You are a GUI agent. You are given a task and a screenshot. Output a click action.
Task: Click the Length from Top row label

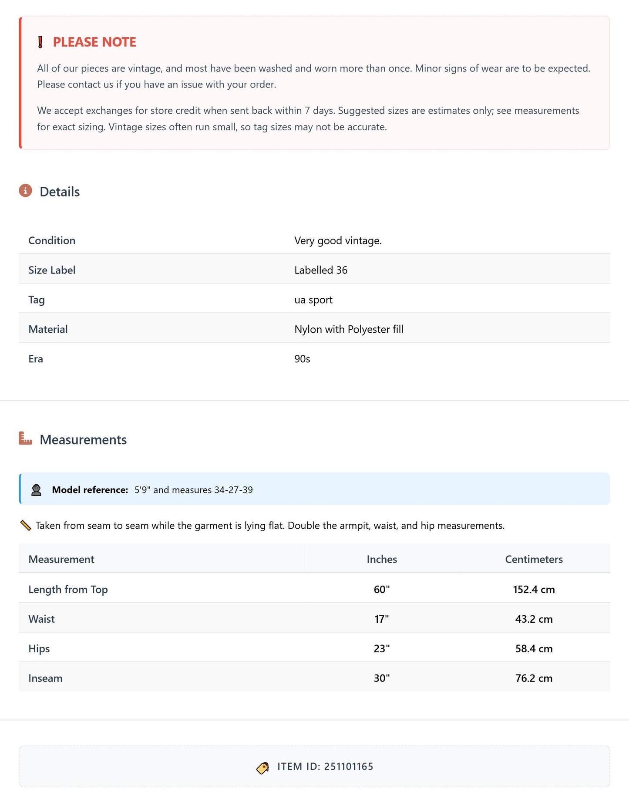pyautogui.click(x=68, y=590)
